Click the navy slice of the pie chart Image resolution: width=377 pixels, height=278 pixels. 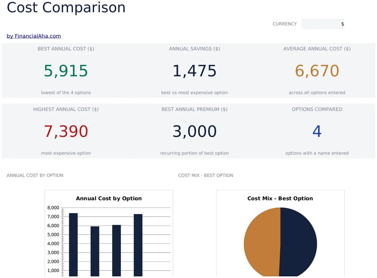click(x=298, y=242)
